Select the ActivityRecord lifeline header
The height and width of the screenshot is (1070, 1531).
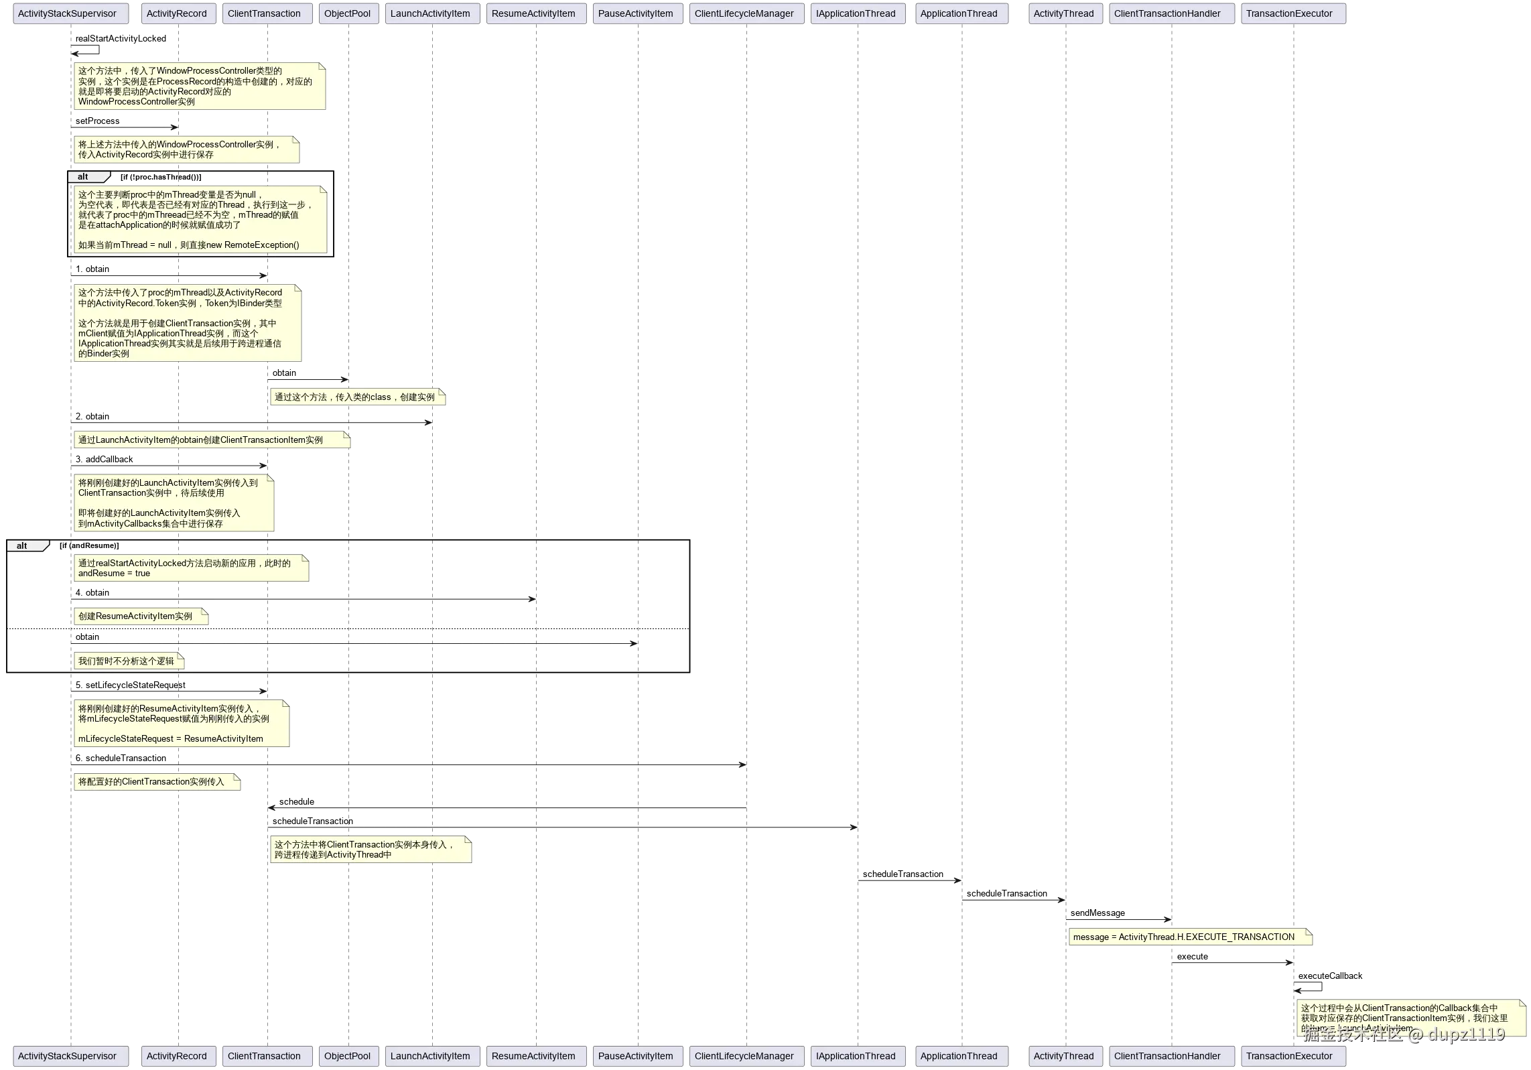click(x=177, y=13)
